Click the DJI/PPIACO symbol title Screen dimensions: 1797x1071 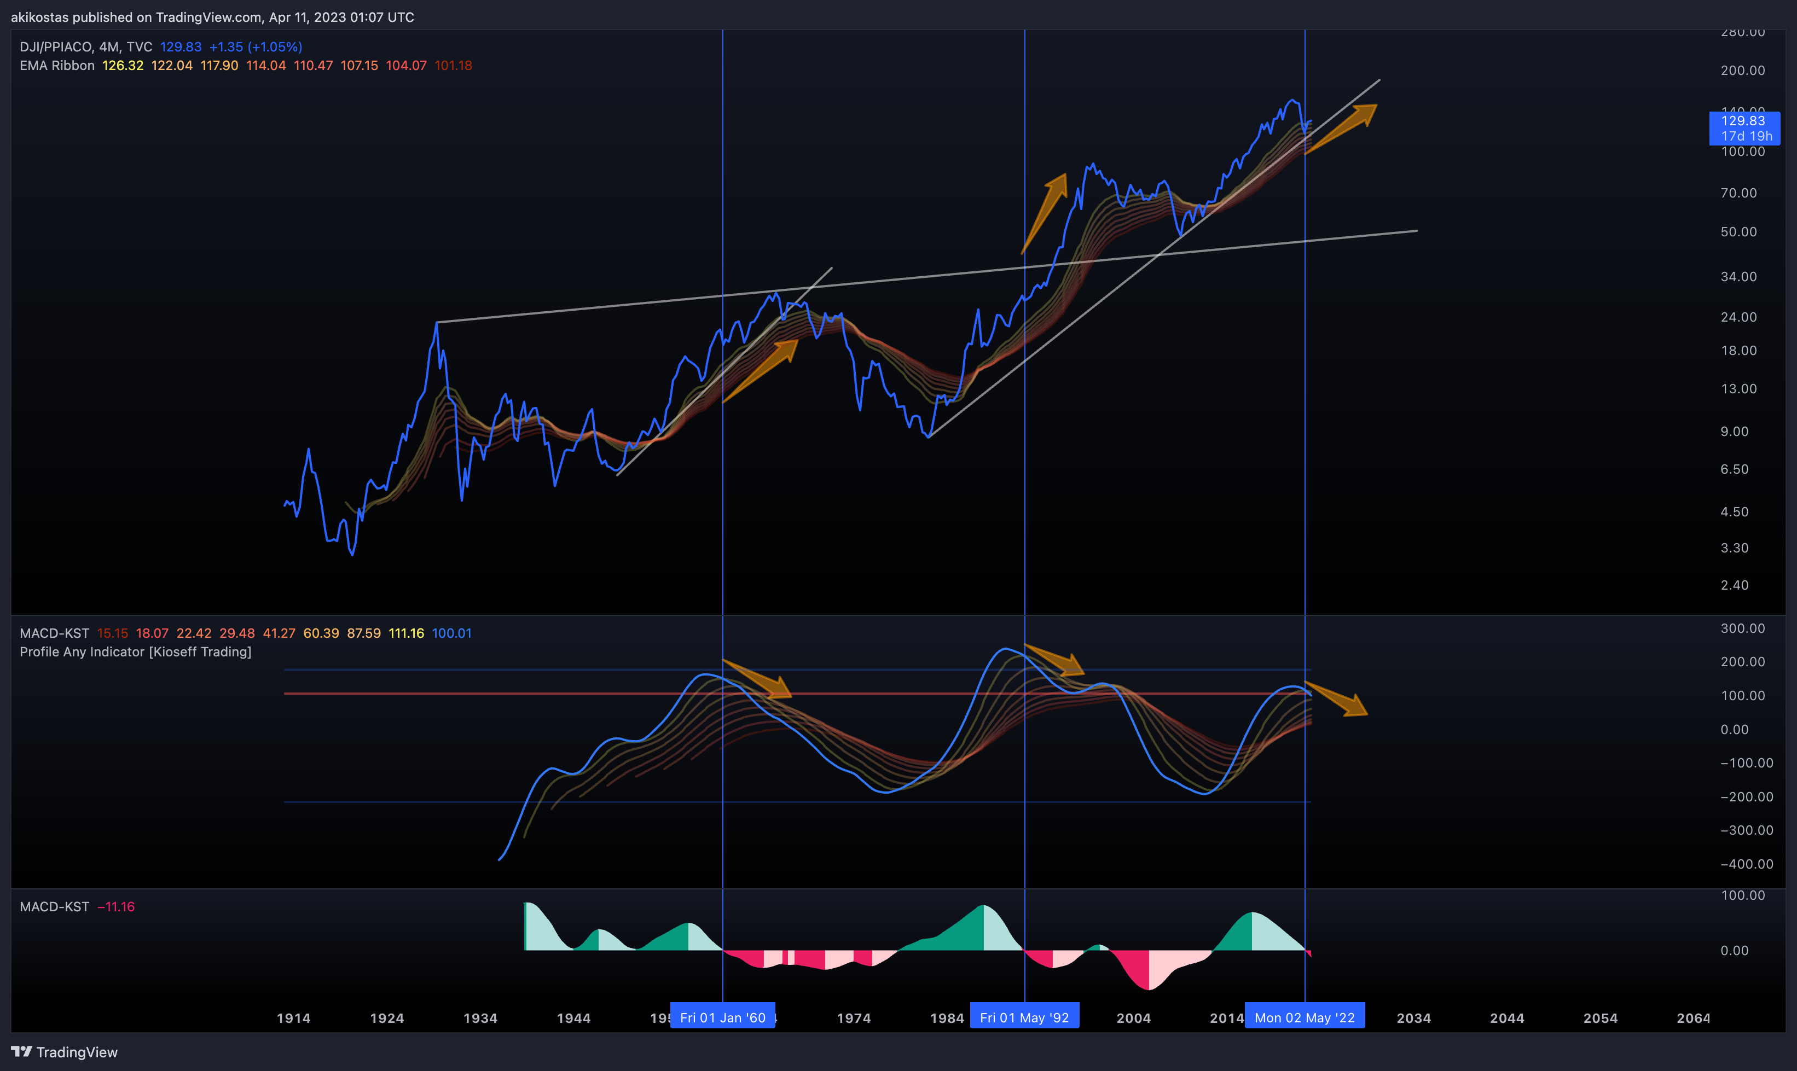[x=86, y=47]
